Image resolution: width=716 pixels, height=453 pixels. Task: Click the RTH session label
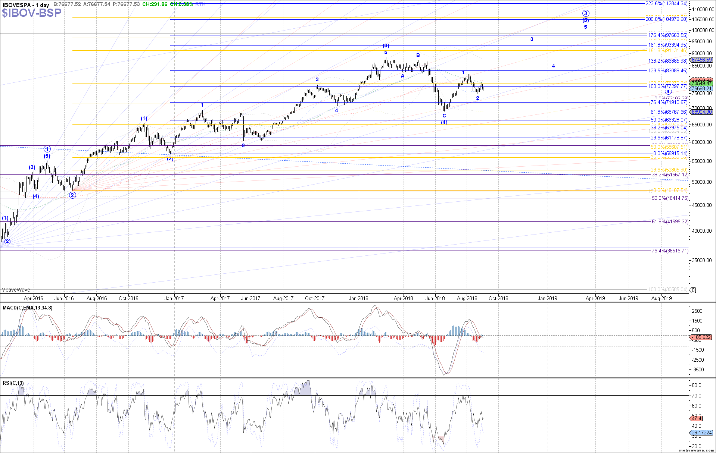point(200,4)
